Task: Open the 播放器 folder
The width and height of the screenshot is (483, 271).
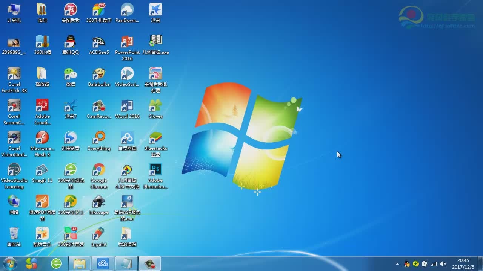Action: [x=42, y=77]
